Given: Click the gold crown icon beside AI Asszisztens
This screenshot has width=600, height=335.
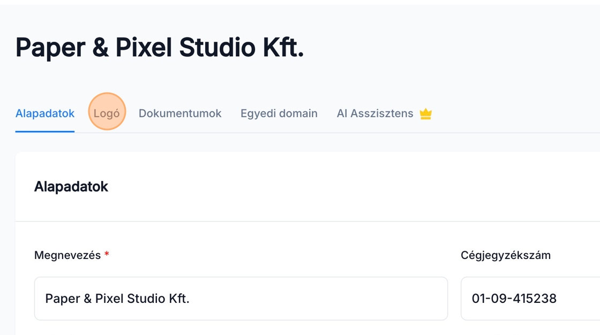Looking at the screenshot, I should tap(426, 114).
